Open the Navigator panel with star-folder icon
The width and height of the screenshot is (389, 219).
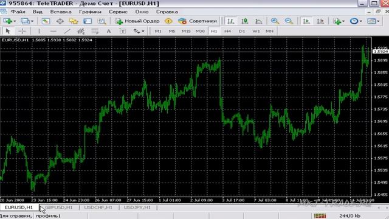[x=74, y=21]
